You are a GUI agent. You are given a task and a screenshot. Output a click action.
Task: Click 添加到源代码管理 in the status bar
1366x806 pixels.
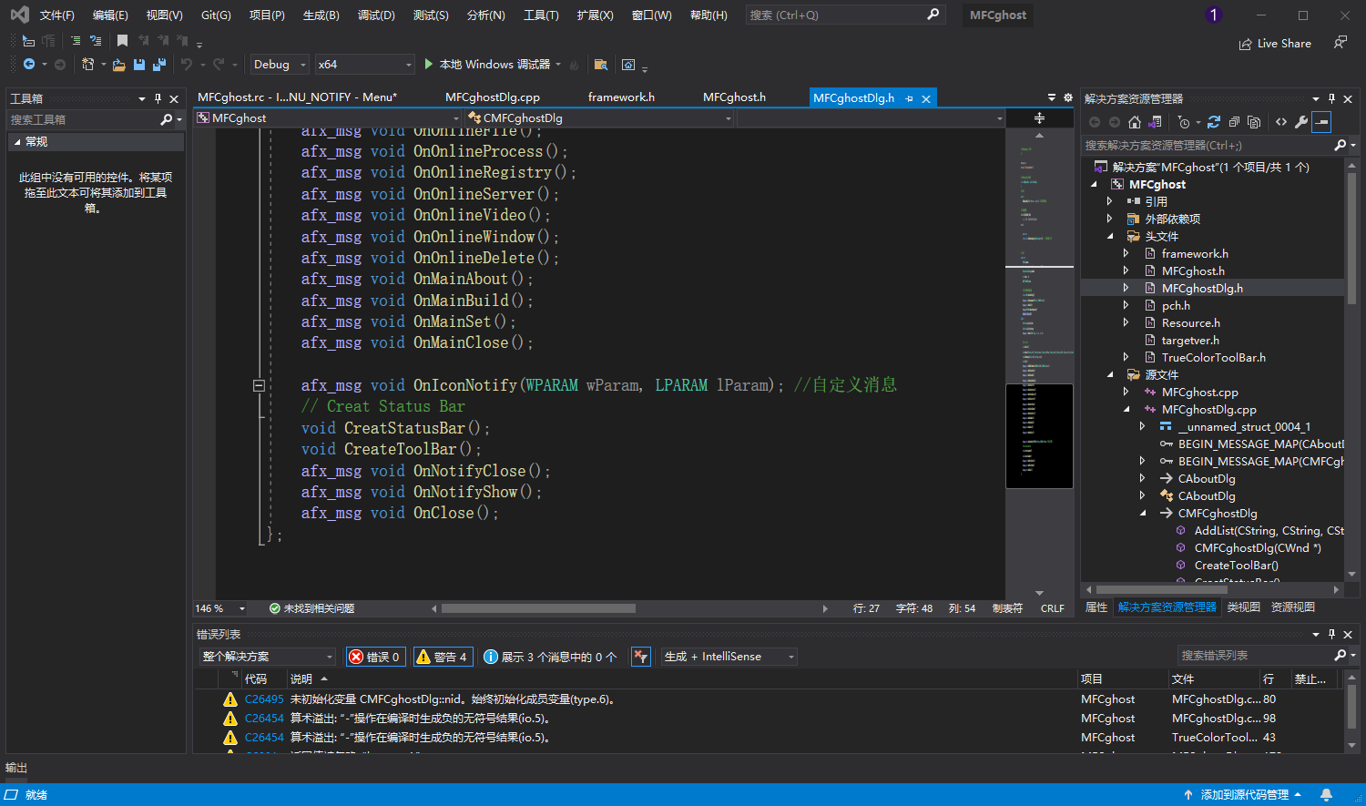point(1244,795)
